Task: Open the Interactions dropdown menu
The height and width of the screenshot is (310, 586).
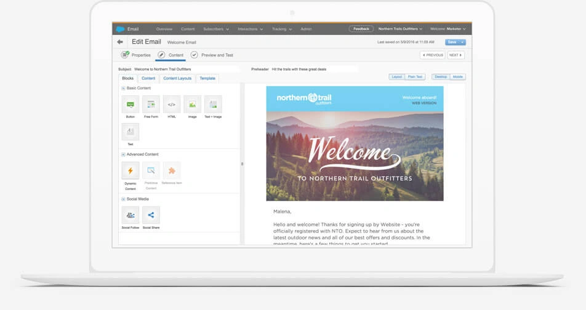Action: click(250, 29)
